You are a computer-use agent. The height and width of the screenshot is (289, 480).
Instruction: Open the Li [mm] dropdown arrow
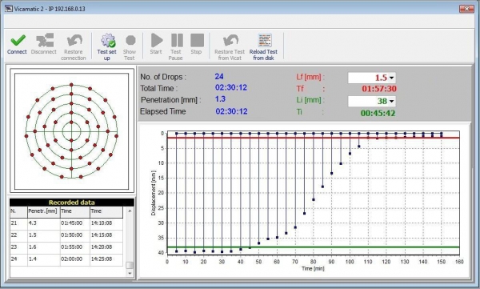391,101
